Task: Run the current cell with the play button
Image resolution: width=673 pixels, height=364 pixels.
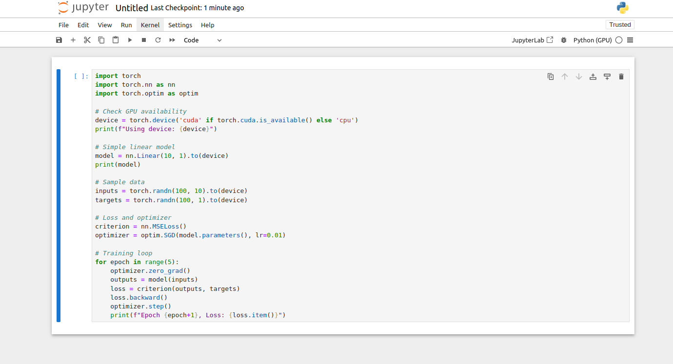Action: point(130,40)
